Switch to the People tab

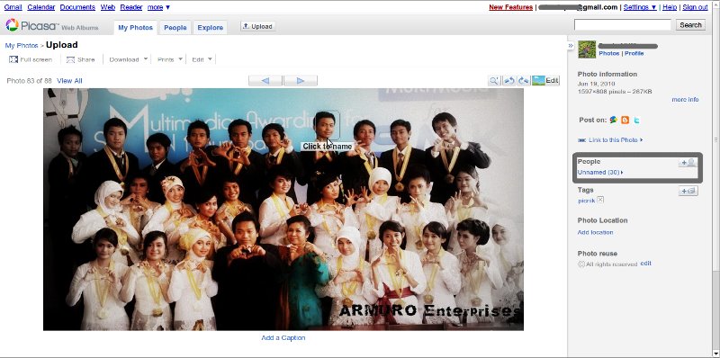coord(175,28)
